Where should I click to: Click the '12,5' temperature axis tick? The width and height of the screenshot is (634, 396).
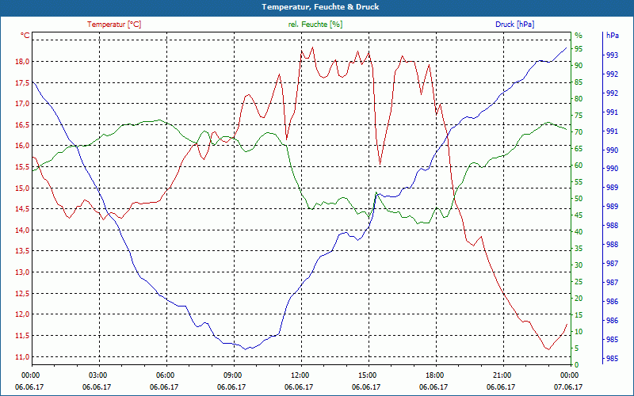22,293
